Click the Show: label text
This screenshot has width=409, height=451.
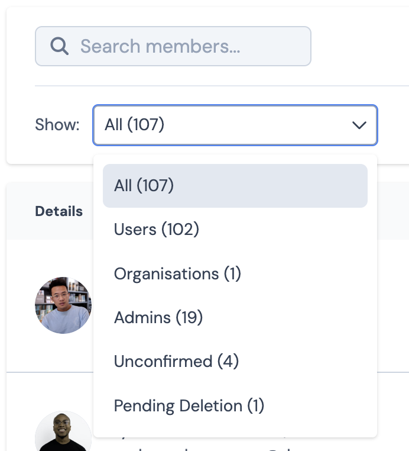point(57,125)
